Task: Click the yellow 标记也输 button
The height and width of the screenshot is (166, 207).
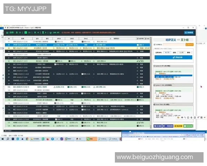Action: click(179, 126)
